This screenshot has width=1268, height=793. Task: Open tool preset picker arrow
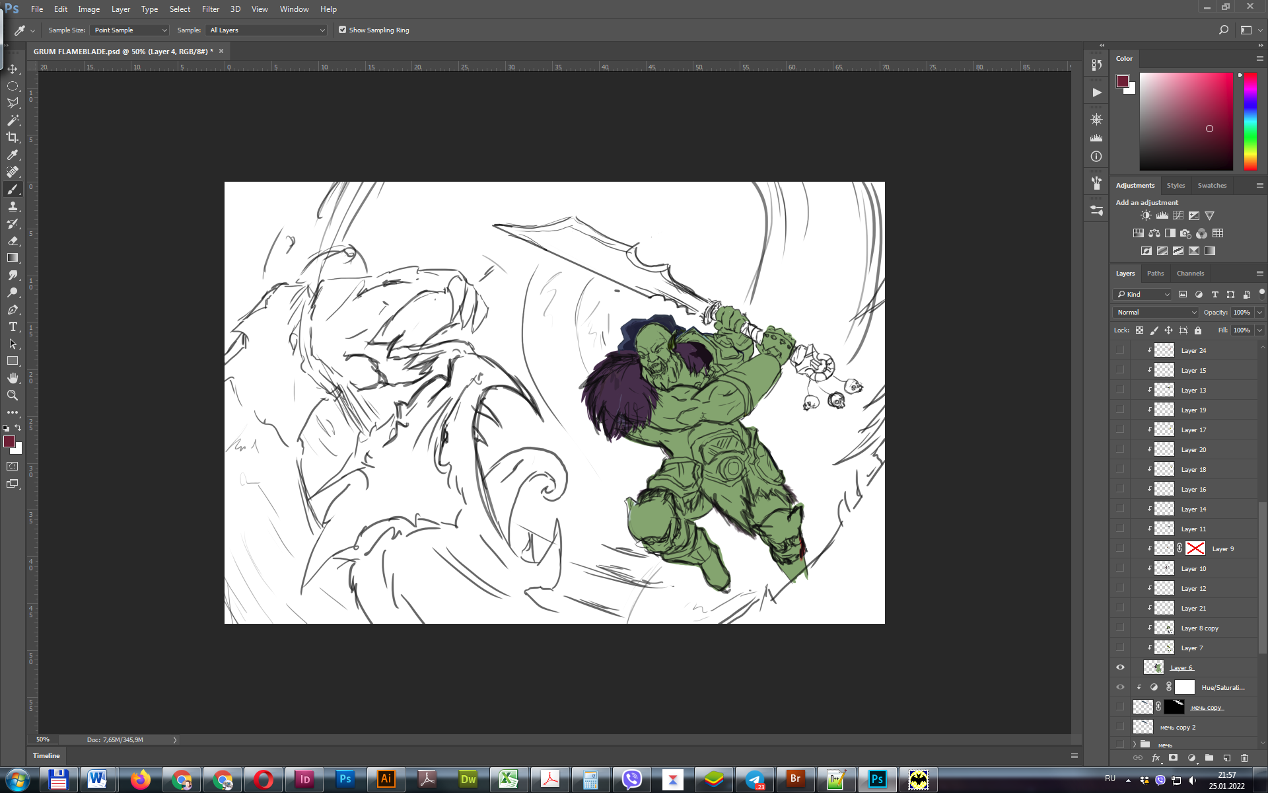(x=32, y=30)
